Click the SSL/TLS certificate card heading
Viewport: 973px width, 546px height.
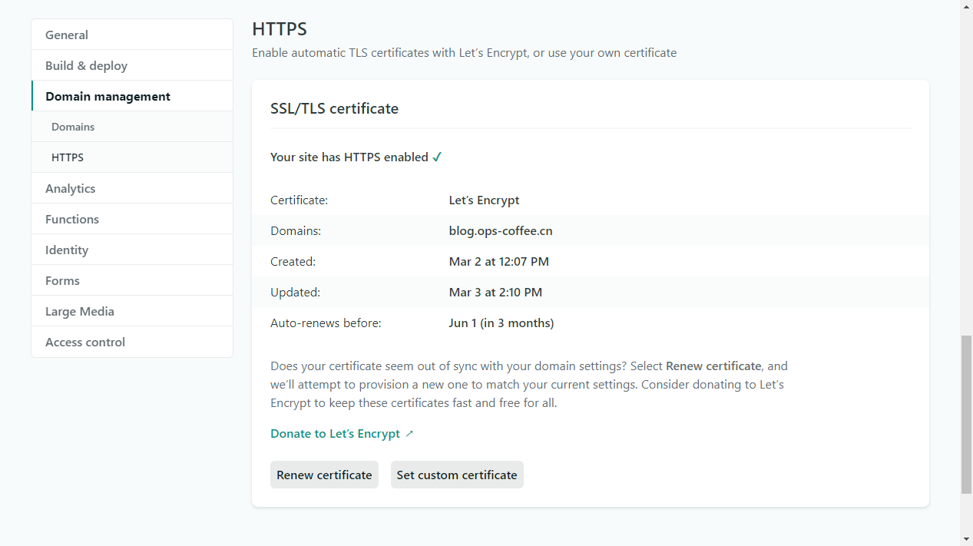click(x=334, y=109)
